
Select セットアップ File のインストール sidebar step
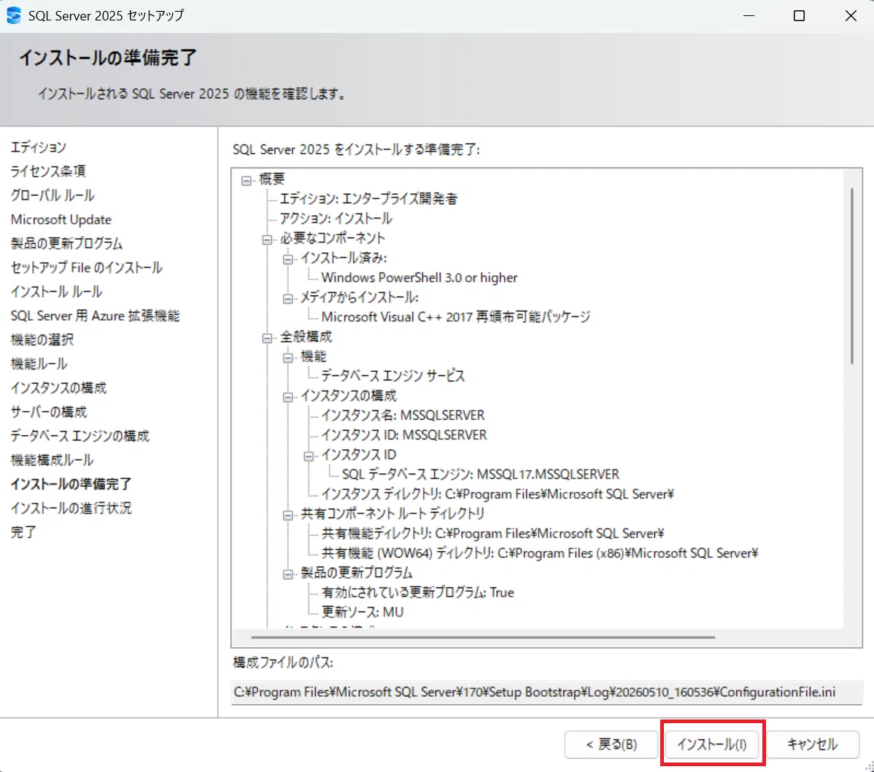[x=86, y=268]
